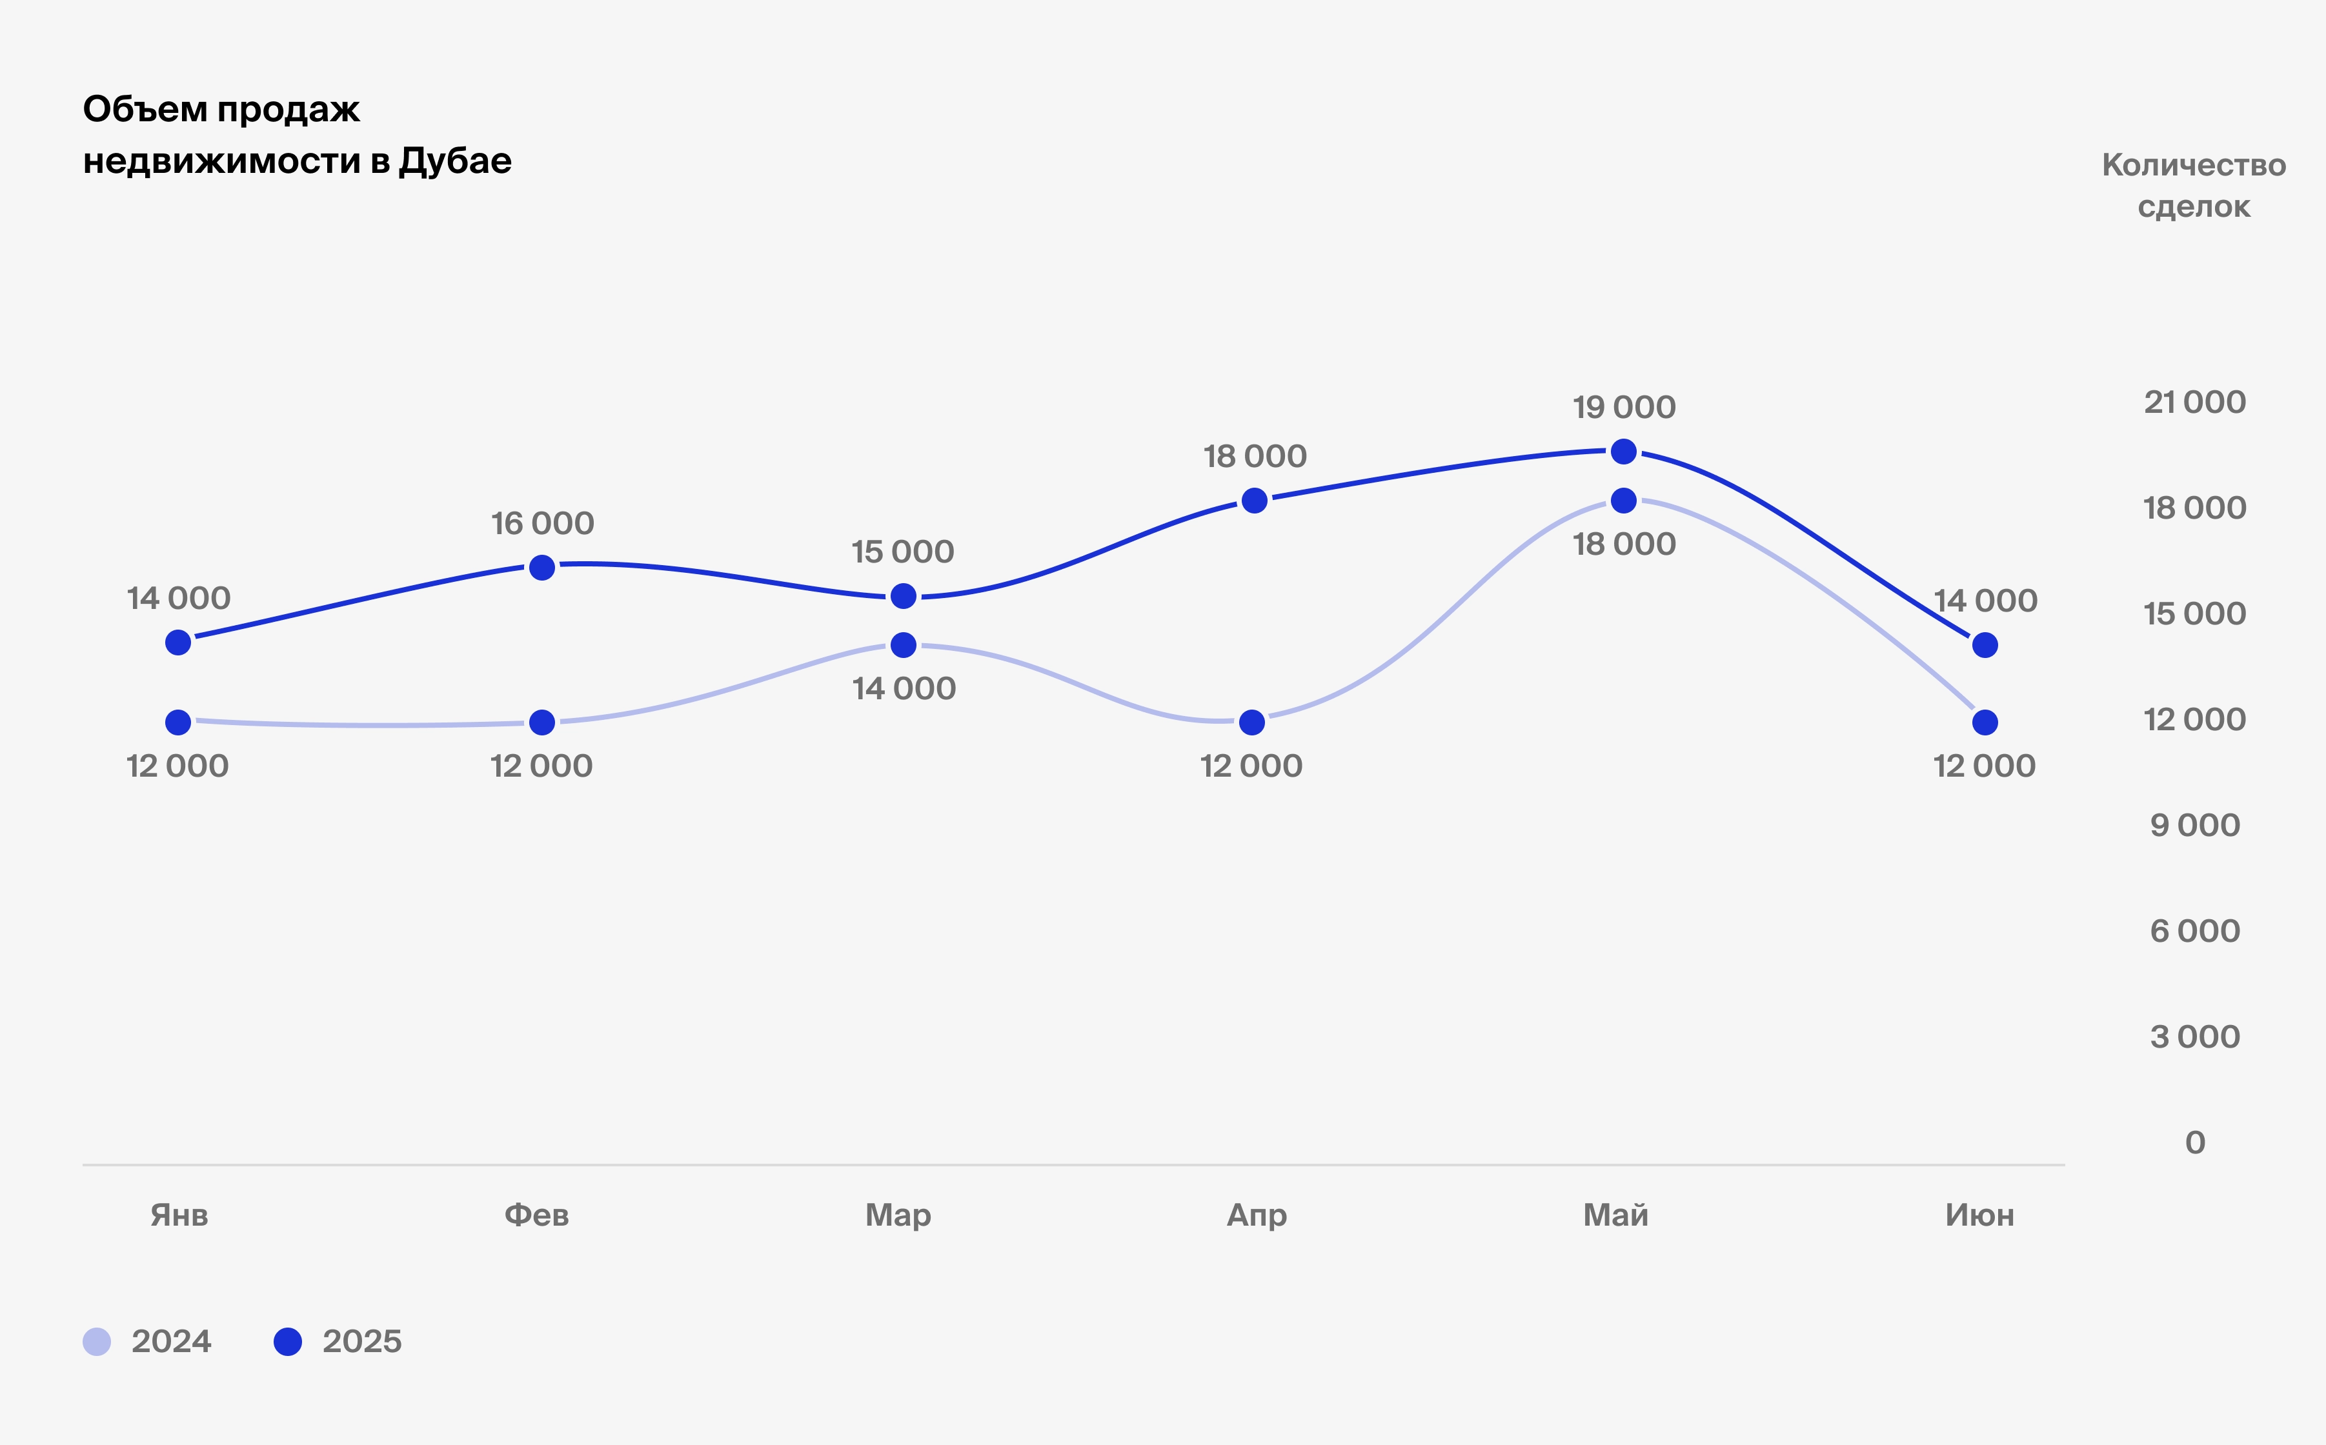Select the 19 000 data point for Май
The width and height of the screenshot is (2326, 1445).
tap(1623, 451)
